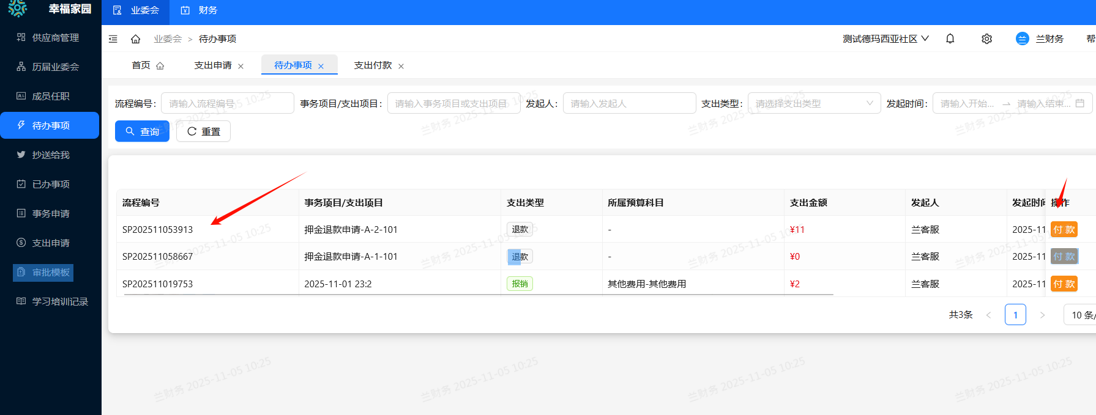Switch to the 支出申请 tab
The image size is (1096, 415).
coord(213,65)
